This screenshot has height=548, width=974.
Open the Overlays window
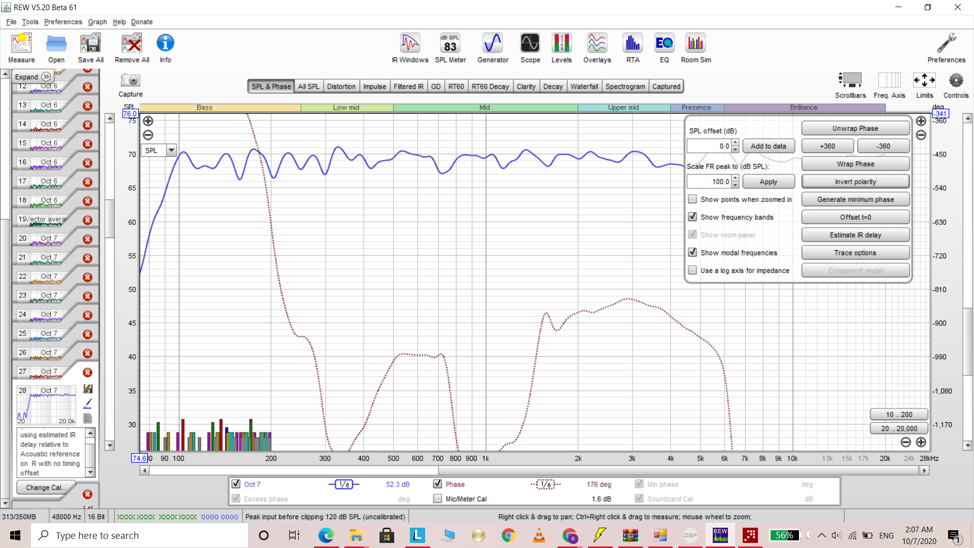[x=597, y=48]
